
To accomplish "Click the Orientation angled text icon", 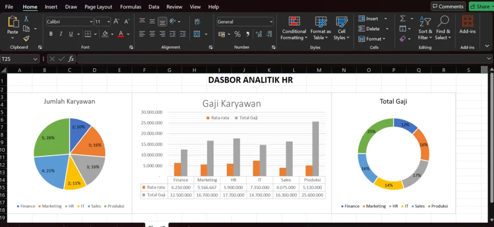I will tap(173, 21).
